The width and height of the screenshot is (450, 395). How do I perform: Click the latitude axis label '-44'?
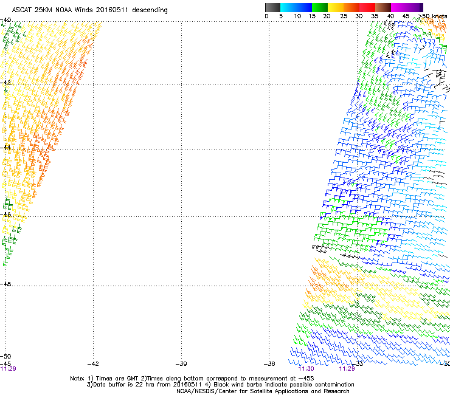click(5, 148)
